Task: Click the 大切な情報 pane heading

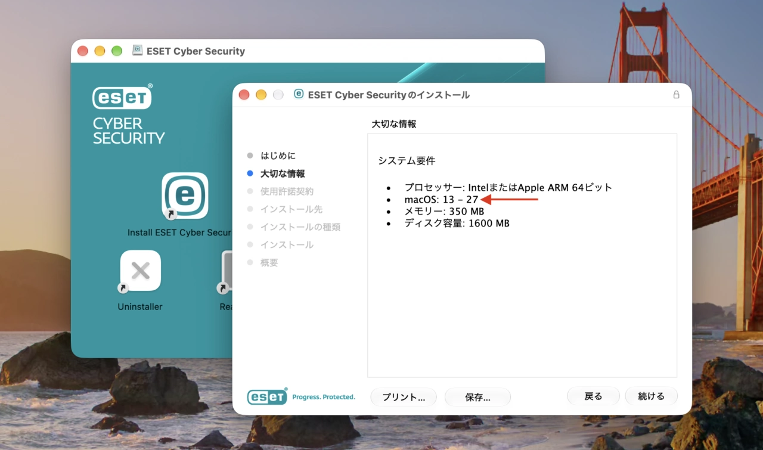Action: click(x=394, y=124)
